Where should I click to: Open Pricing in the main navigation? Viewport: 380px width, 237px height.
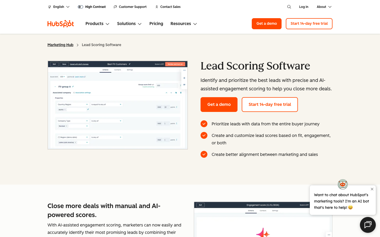click(x=156, y=23)
